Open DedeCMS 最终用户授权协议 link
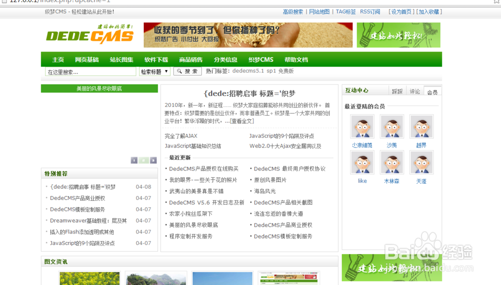The width and height of the screenshot is (501, 285). [x=290, y=168]
